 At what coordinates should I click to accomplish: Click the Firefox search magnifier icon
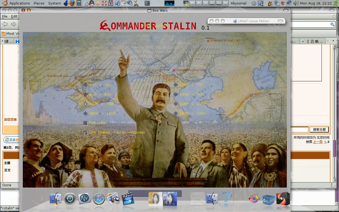tap(332, 24)
